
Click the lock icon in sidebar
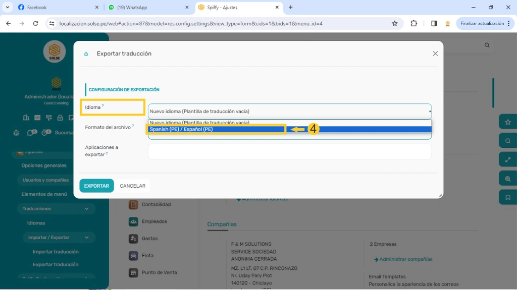[x=60, y=118]
